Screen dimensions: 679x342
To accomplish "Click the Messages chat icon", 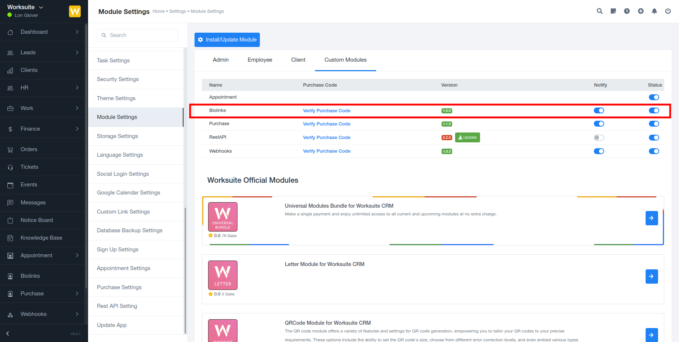I will (x=10, y=203).
